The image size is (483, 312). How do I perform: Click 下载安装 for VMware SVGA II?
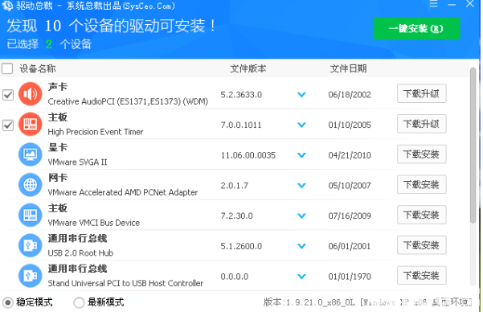pos(421,154)
